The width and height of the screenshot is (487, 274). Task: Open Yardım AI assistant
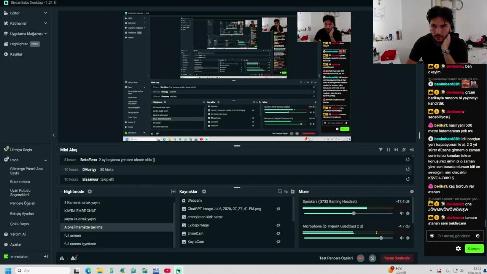(x=18, y=234)
